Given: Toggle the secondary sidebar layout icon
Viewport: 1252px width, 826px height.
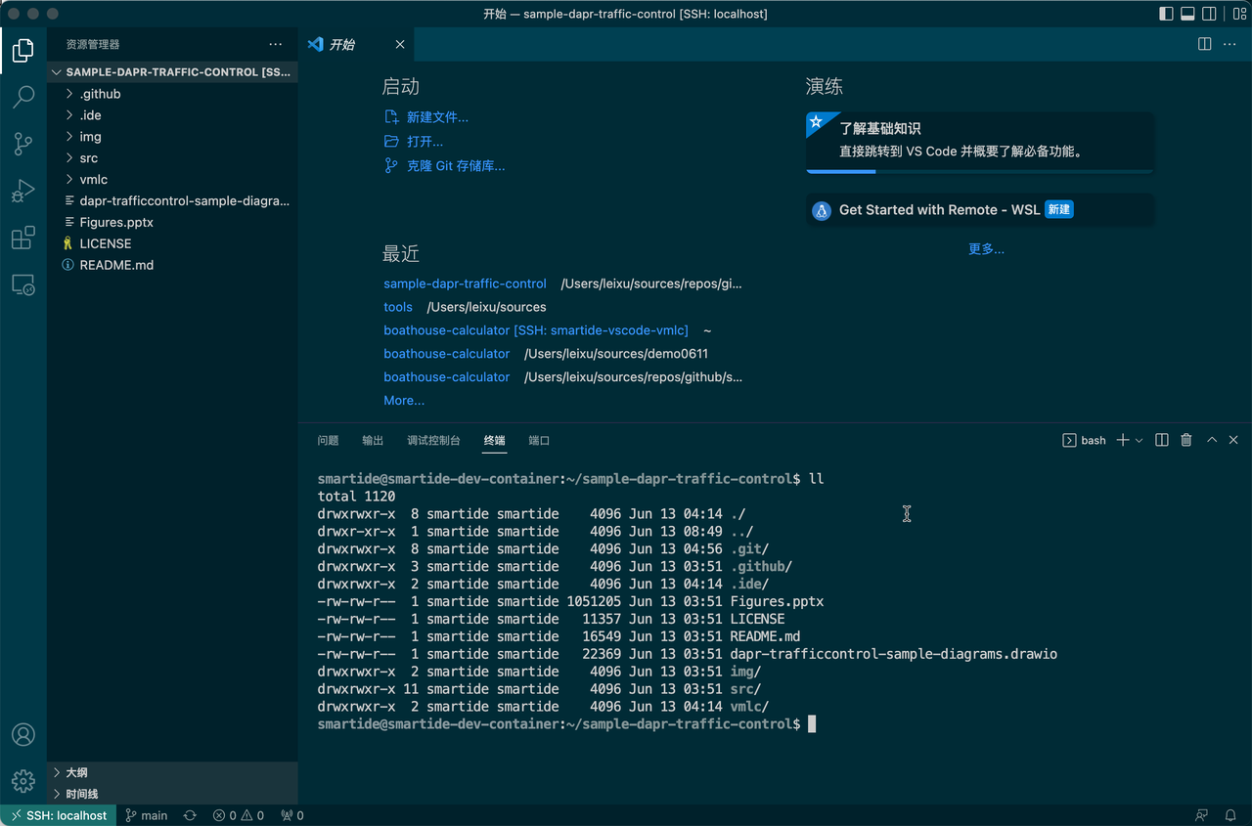Looking at the screenshot, I should pos(1210,14).
